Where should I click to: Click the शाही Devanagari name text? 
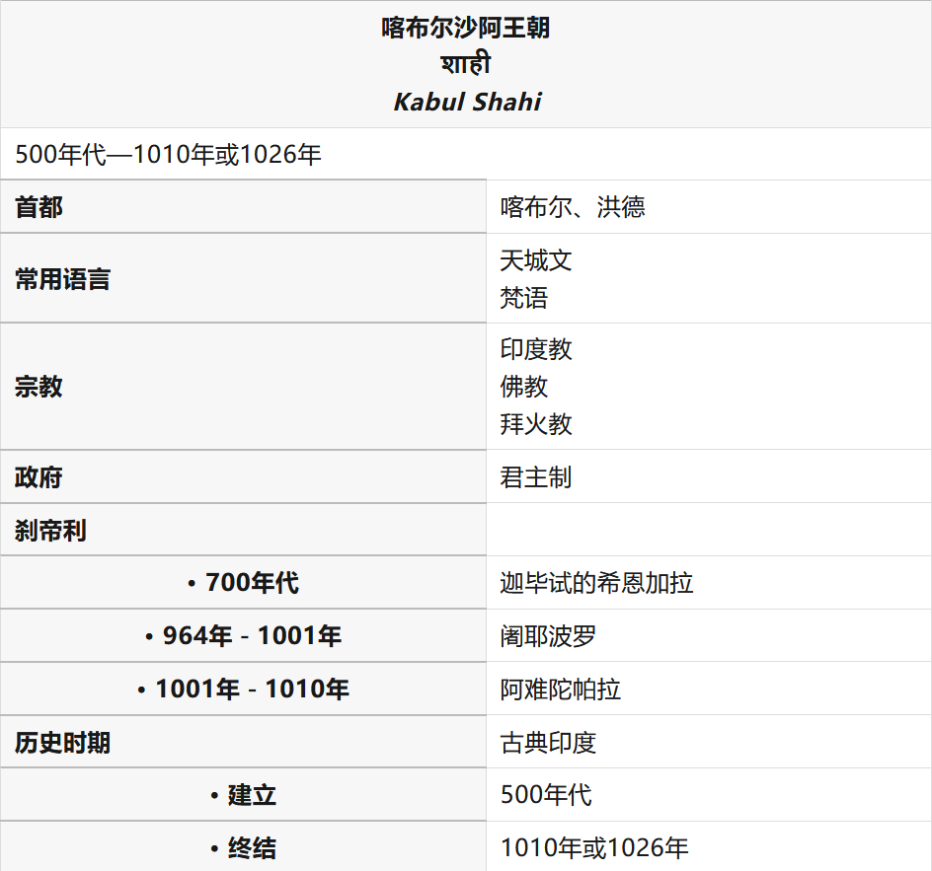(466, 64)
